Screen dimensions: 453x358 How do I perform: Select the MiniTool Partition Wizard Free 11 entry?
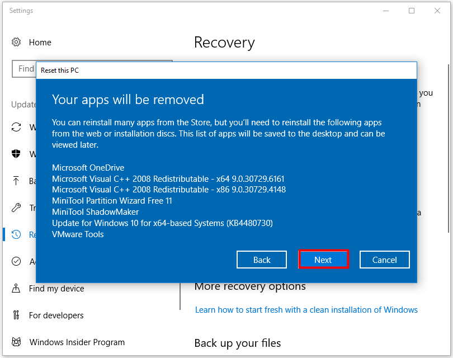click(112, 201)
